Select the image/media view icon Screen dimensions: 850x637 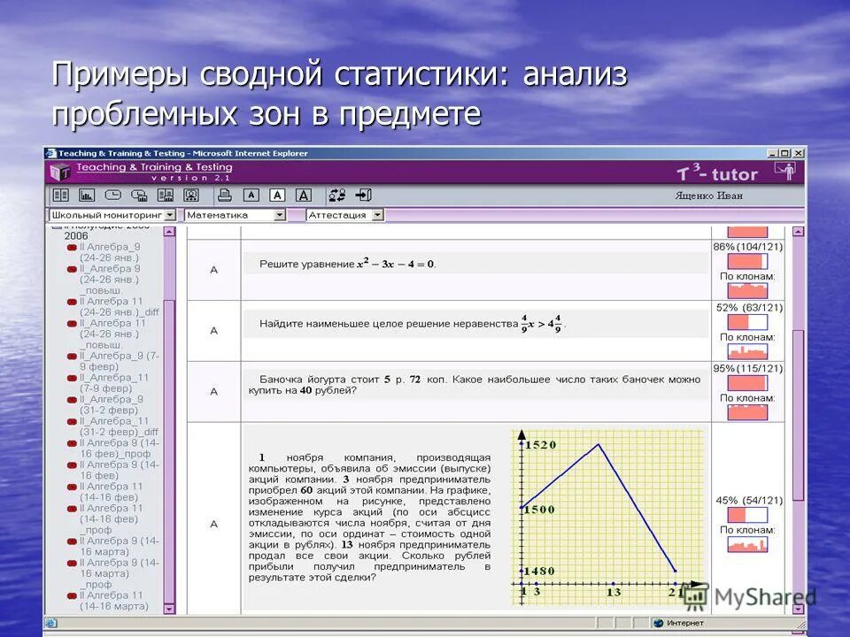[x=190, y=193]
